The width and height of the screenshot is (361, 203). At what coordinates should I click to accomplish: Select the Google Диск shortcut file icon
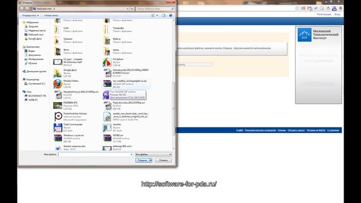(x=58, y=73)
